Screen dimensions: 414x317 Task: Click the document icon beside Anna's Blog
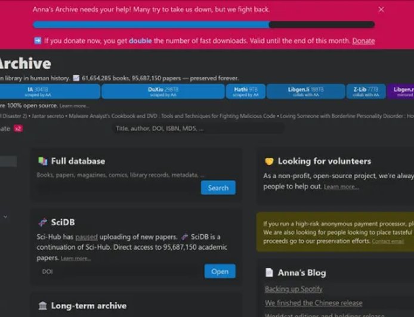(x=269, y=273)
